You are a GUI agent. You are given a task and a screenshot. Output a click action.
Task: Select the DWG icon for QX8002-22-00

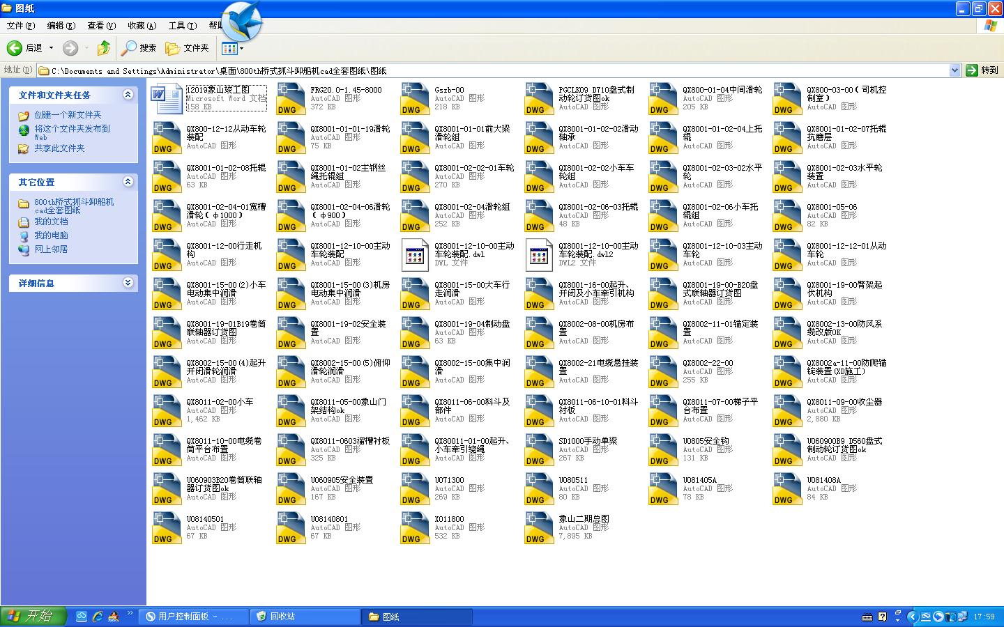pyautogui.click(x=664, y=372)
